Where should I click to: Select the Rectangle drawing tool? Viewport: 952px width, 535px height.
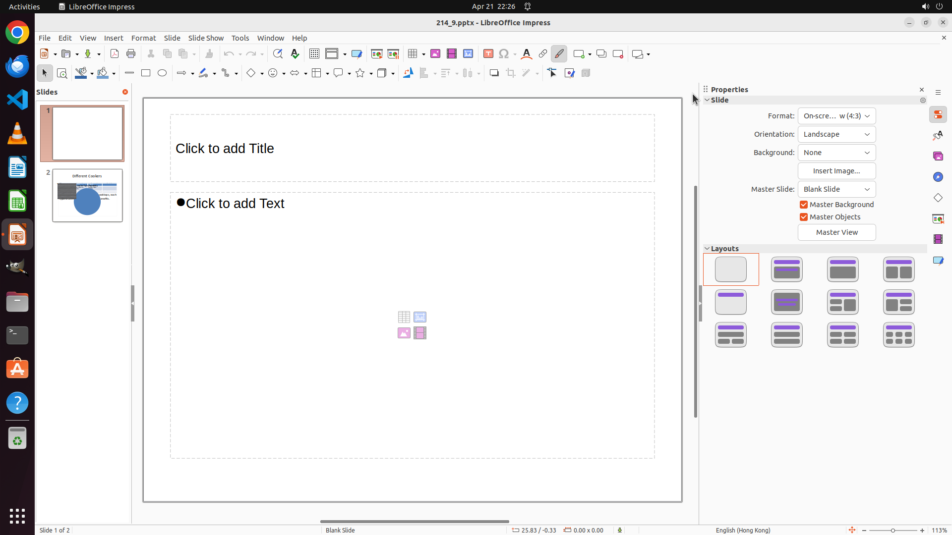[146, 73]
